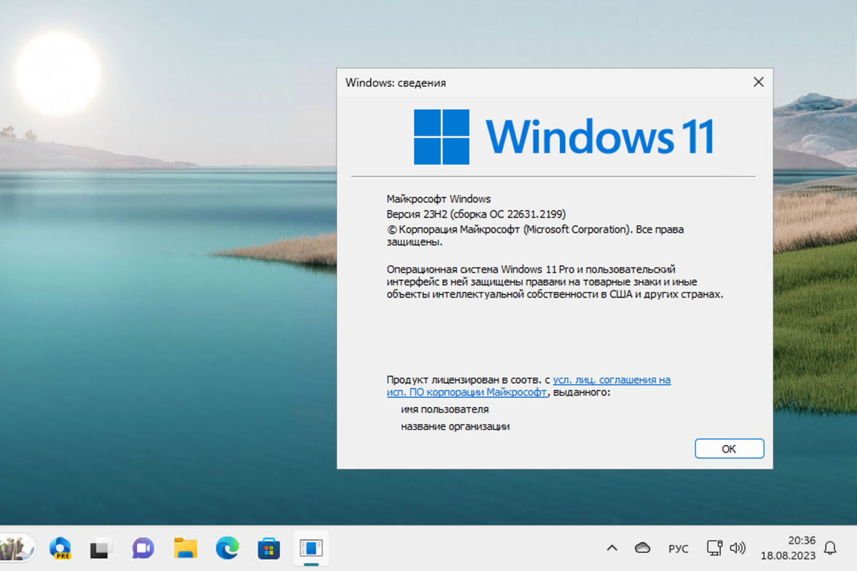The width and height of the screenshot is (857, 571).
Task: Open the Microsoft license agreement link
Action: (x=610, y=380)
